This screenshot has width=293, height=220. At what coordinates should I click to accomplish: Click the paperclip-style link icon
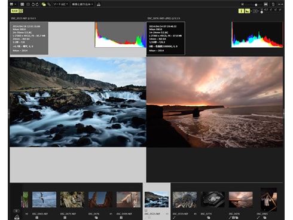[49, 4]
